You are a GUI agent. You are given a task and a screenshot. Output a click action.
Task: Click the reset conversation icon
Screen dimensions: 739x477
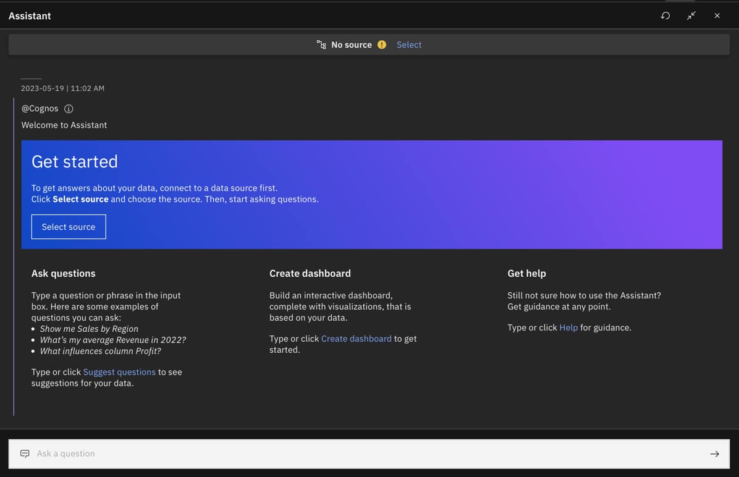pyautogui.click(x=665, y=16)
